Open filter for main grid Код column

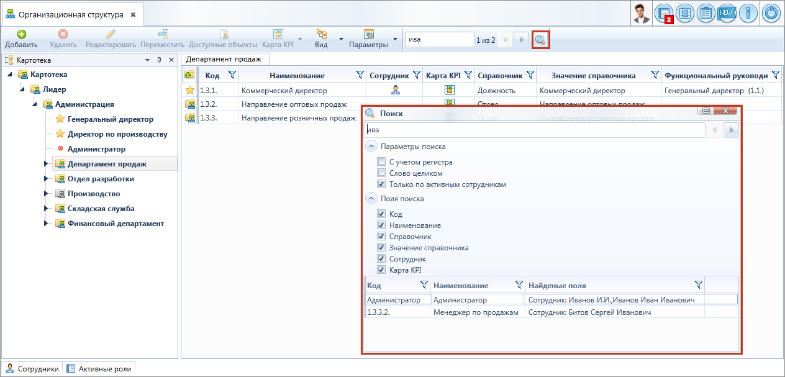[x=232, y=75]
